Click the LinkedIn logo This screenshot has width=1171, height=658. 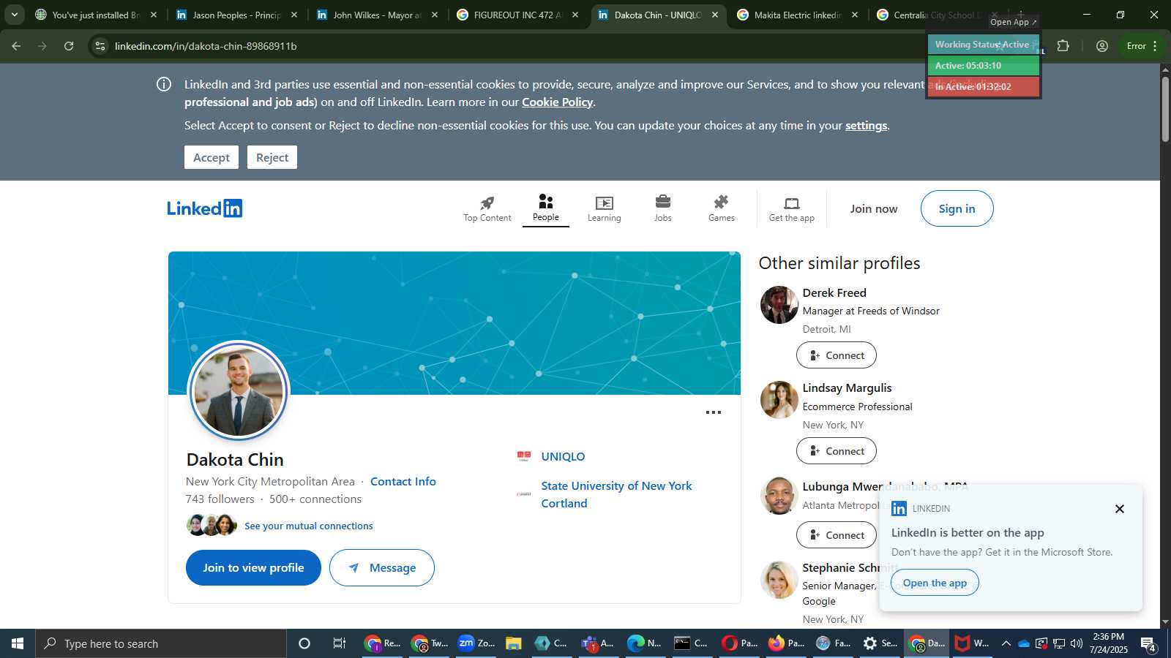coord(205,208)
